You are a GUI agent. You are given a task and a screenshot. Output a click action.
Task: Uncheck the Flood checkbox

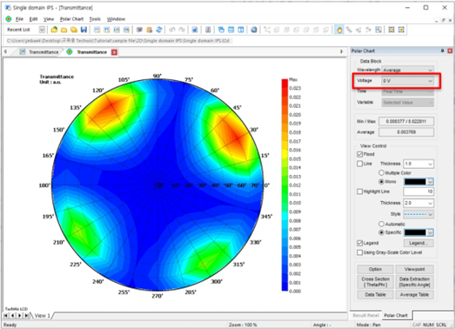tap(360, 154)
